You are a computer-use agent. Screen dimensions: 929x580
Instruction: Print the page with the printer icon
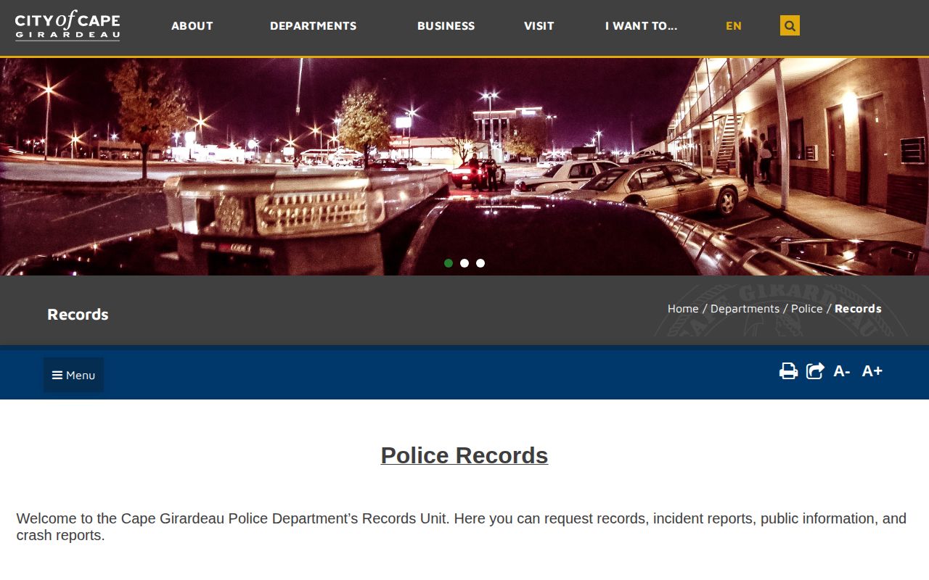[788, 371]
